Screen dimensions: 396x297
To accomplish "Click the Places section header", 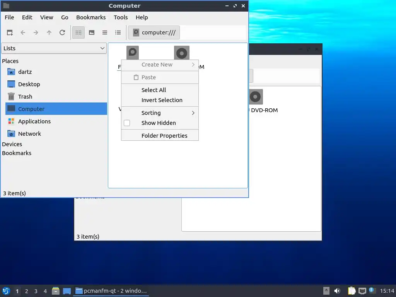I will pos(10,61).
